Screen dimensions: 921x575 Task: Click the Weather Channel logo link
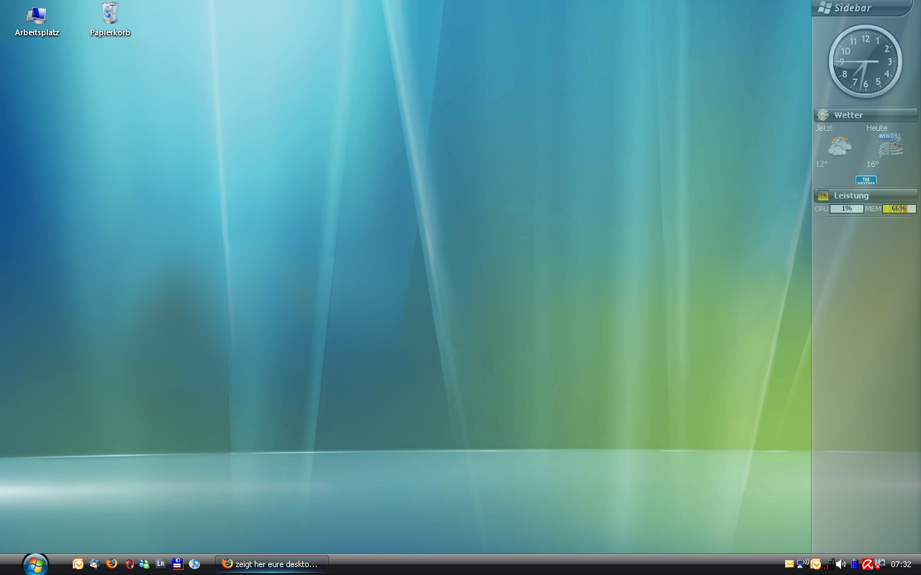click(x=866, y=180)
